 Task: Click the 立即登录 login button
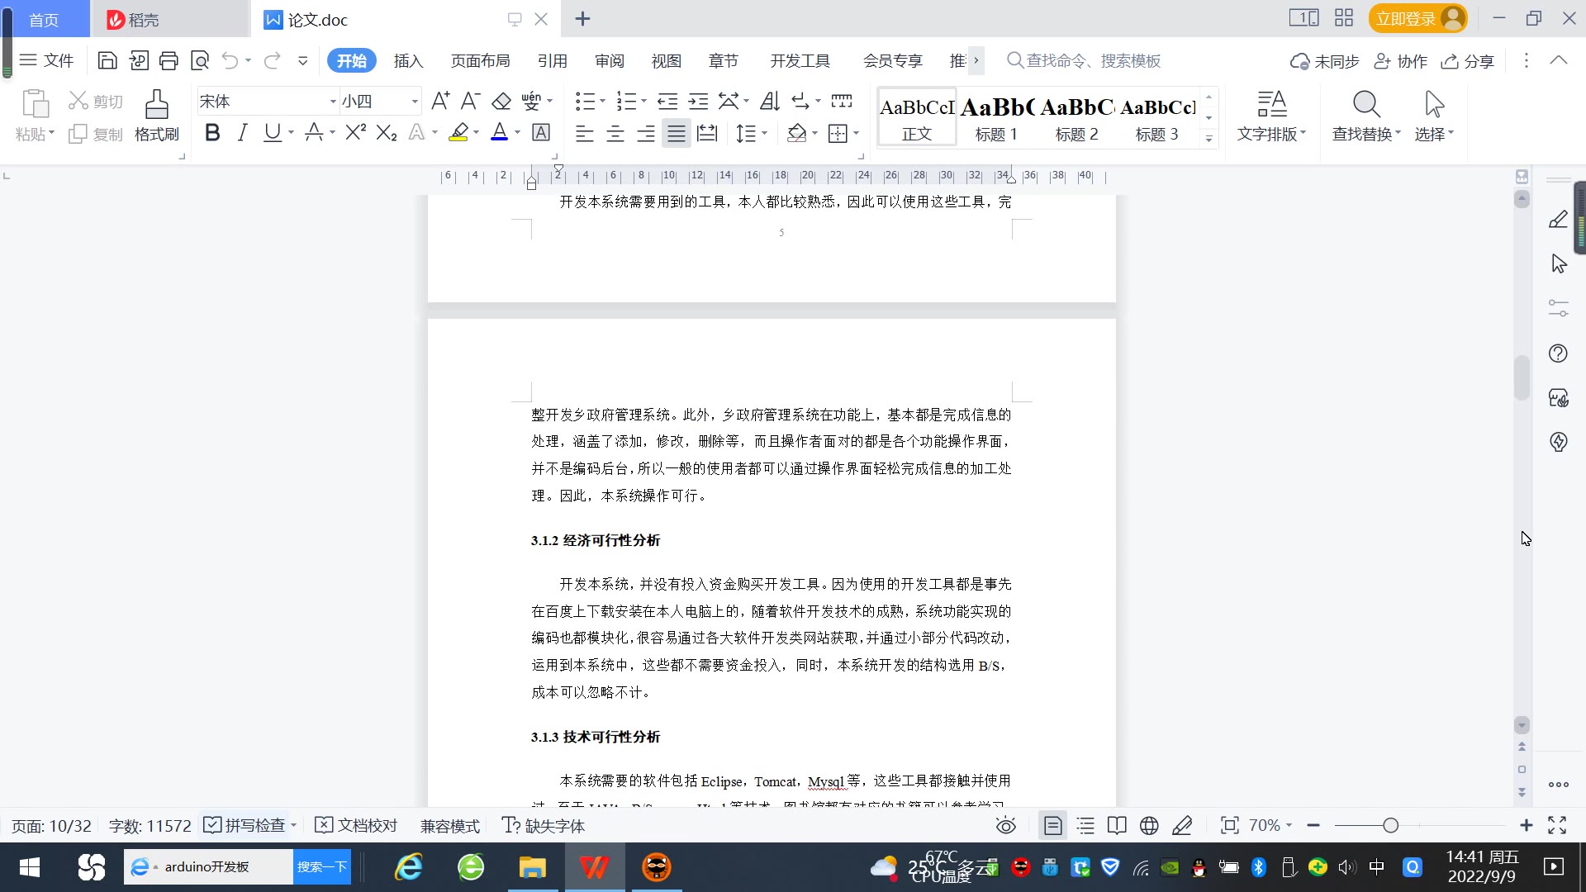point(1417,19)
